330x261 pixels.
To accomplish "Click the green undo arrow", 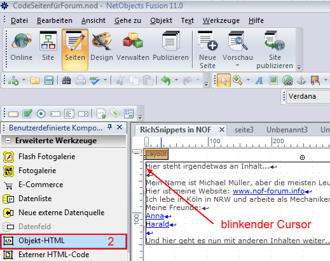I will [x=166, y=81].
